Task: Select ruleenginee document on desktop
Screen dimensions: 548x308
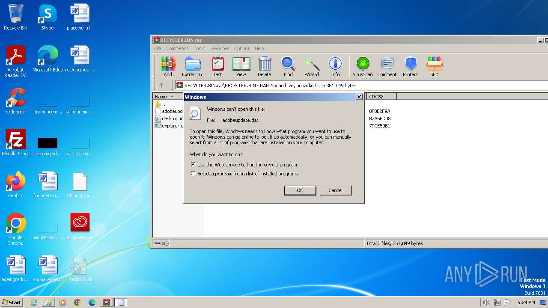Action: click(x=80, y=59)
